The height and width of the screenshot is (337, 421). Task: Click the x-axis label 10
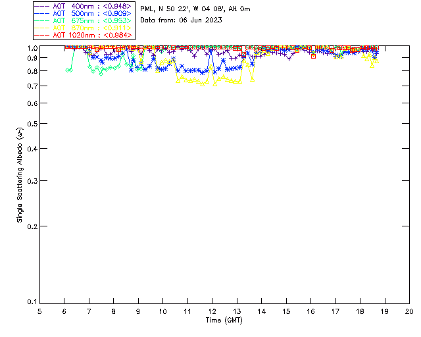tap(162, 311)
